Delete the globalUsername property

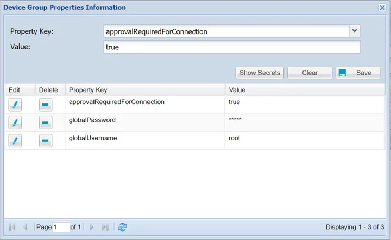tap(46, 141)
